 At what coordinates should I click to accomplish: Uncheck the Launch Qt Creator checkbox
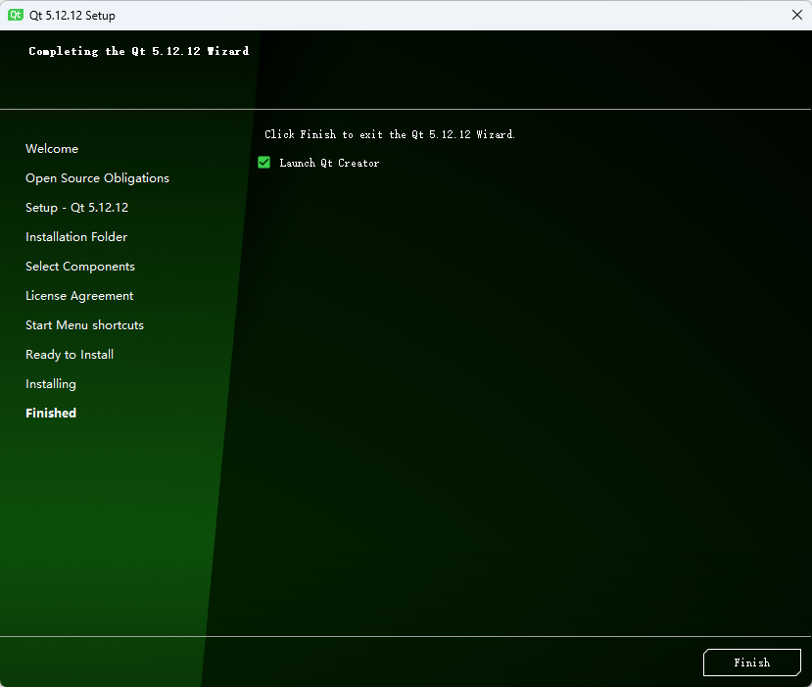(263, 163)
